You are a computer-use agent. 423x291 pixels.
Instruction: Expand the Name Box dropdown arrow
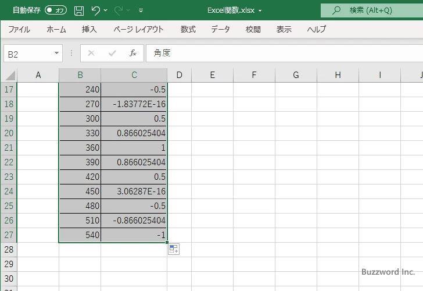coord(57,53)
